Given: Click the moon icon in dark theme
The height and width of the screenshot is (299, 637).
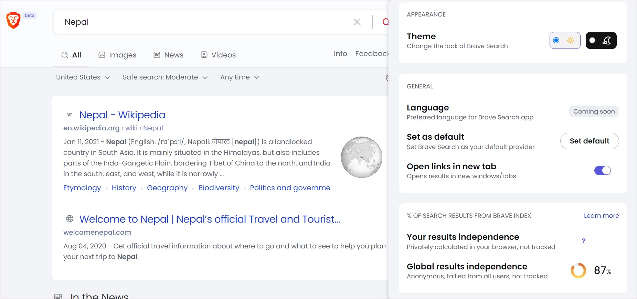Looking at the screenshot, I should tap(607, 41).
